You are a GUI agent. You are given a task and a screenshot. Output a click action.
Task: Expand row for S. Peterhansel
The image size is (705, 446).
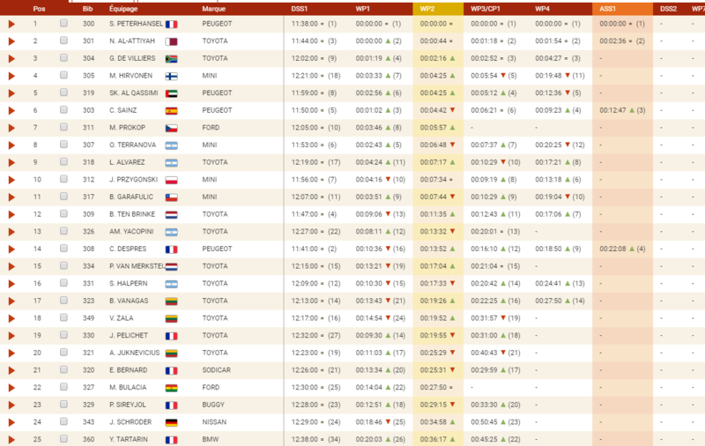coord(11,24)
